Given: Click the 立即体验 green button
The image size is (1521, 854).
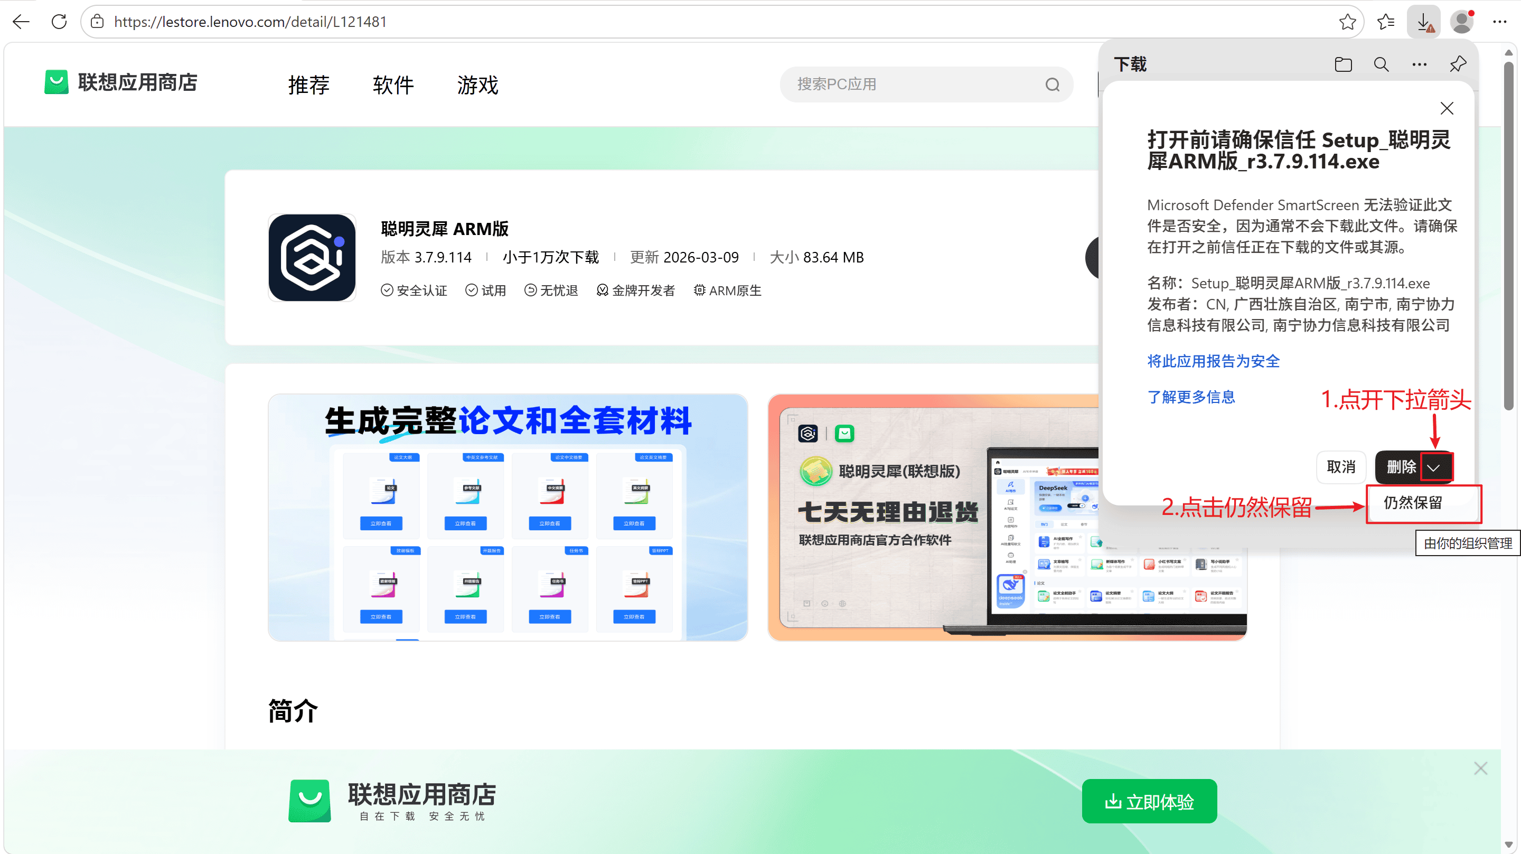Looking at the screenshot, I should pyautogui.click(x=1149, y=801).
